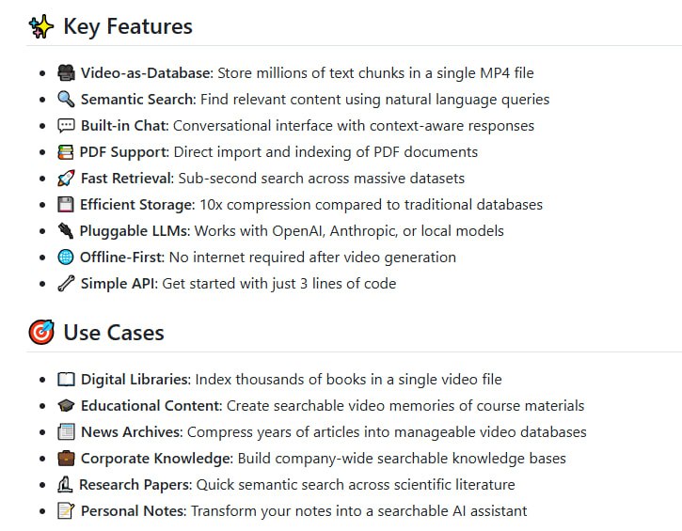Click the target icon beside Use Cases

click(x=41, y=333)
